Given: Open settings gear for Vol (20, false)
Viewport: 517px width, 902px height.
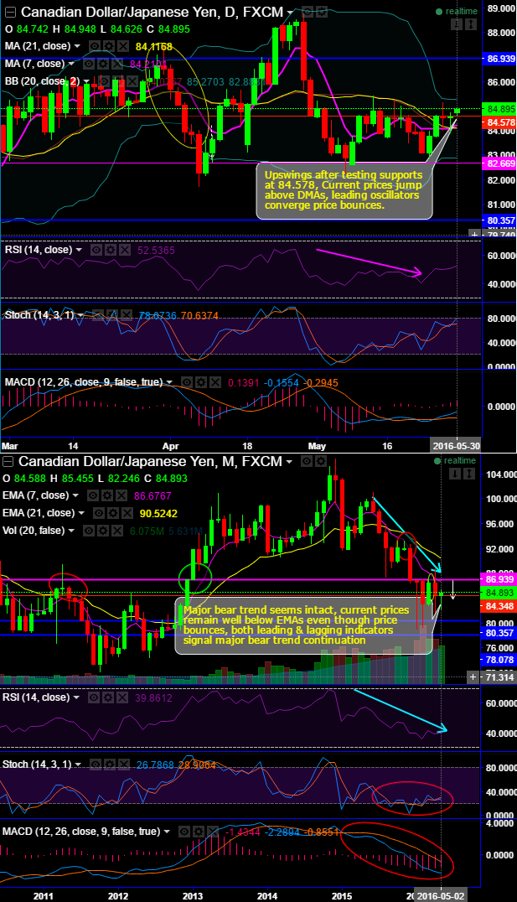Looking at the screenshot, I should point(102,531).
